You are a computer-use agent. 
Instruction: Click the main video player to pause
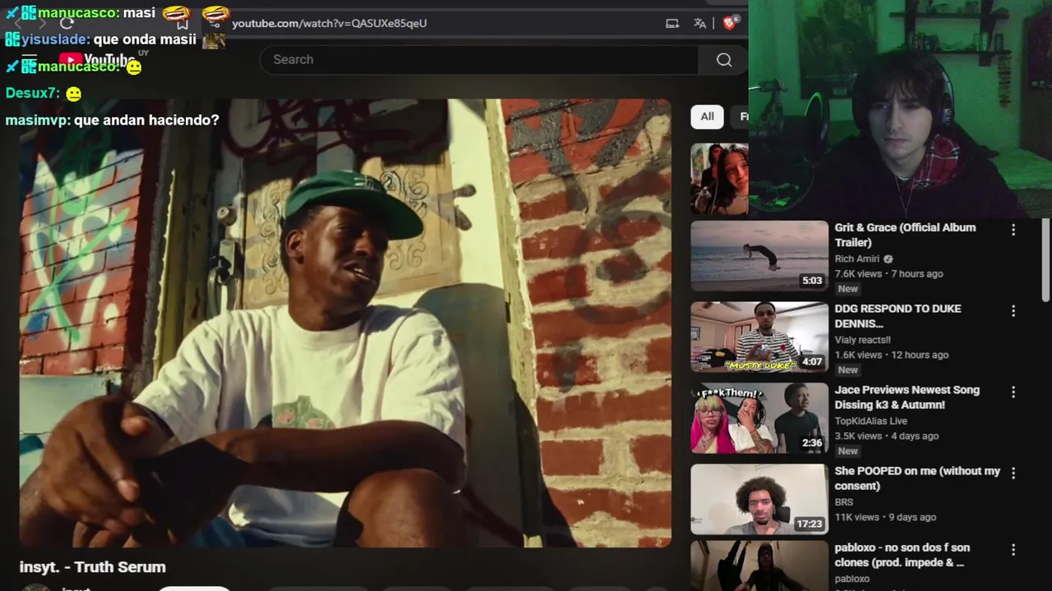click(x=345, y=323)
